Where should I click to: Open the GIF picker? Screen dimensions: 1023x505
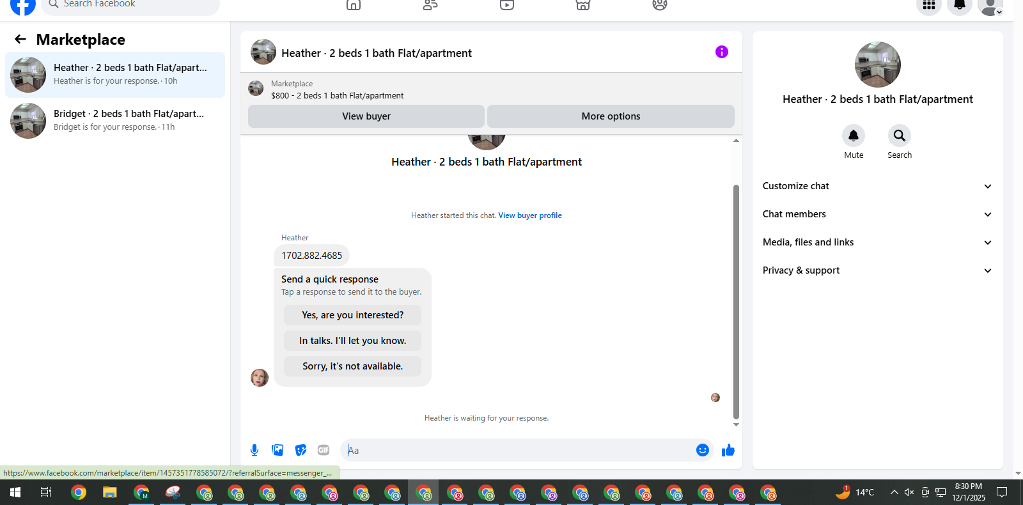[x=324, y=450]
